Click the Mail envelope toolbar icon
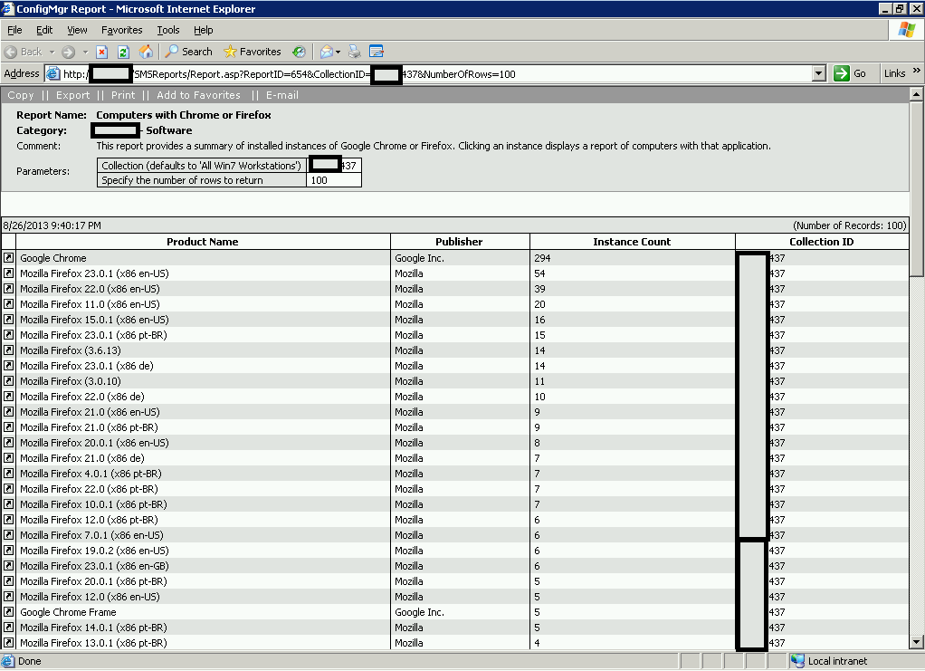Viewport: 925px width, 671px height. click(x=326, y=52)
